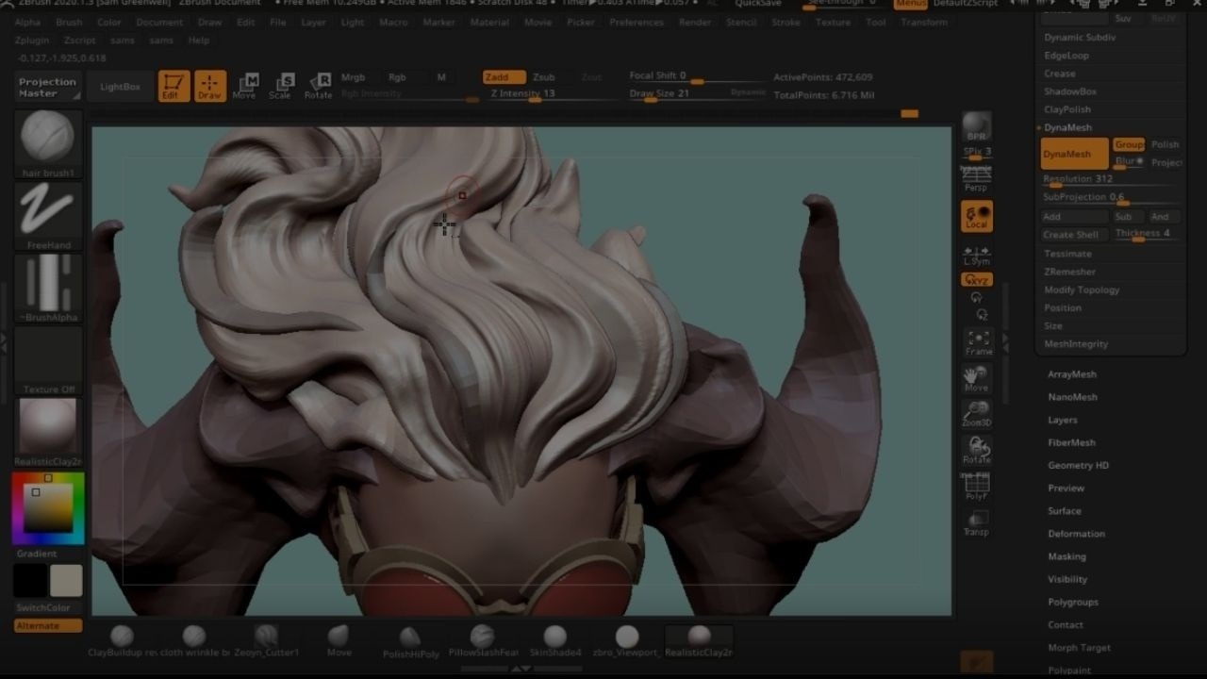This screenshot has height=679, width=1207.
Task: Activate the Scale transform icon
Action: point(280,86)
